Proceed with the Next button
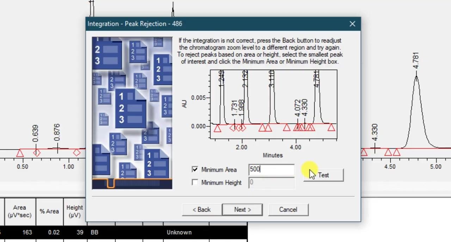Screen dimensions: 451x242 point(242,210)
